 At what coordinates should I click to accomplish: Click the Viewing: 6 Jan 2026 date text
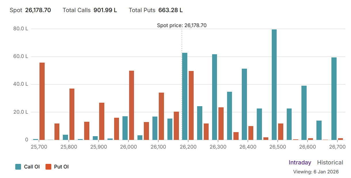coord(316,172)
